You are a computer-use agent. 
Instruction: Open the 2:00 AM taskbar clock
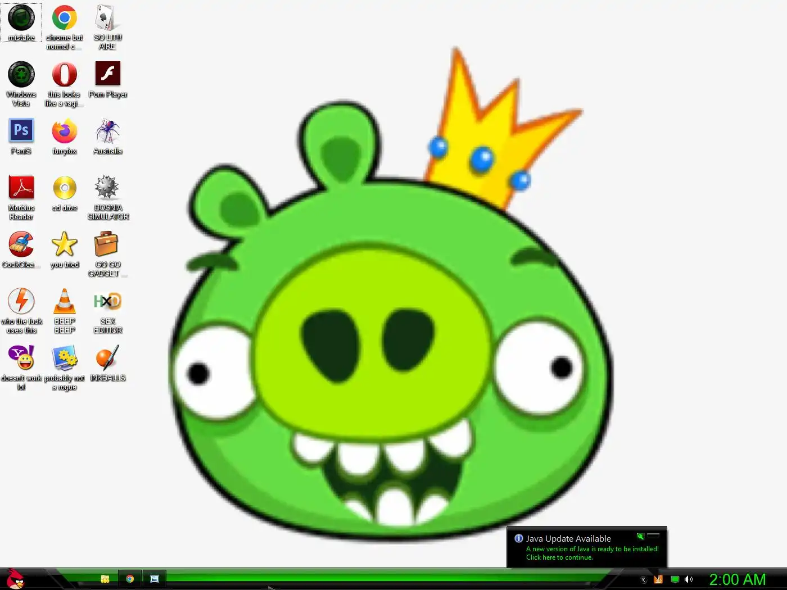(x=738, y=579)
